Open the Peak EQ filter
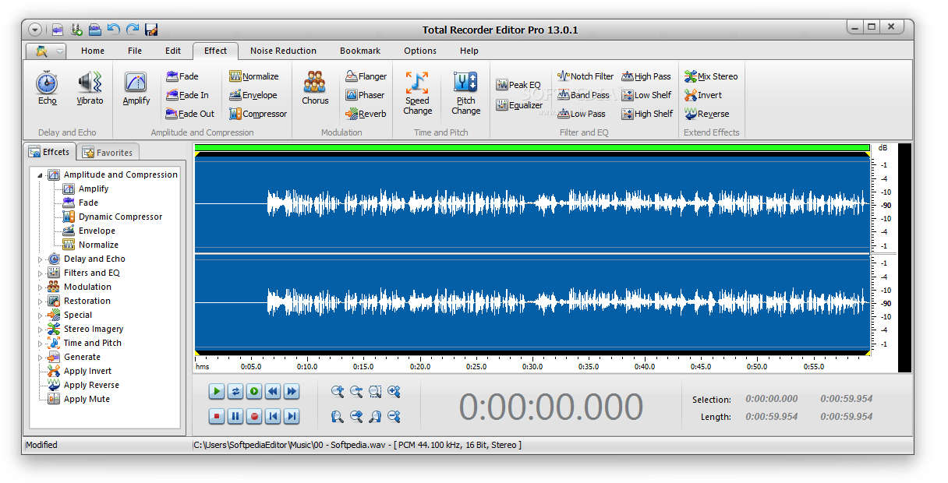The width and height of the screenshot is (948, 483). pyautogui.click(x=518, y=85)
